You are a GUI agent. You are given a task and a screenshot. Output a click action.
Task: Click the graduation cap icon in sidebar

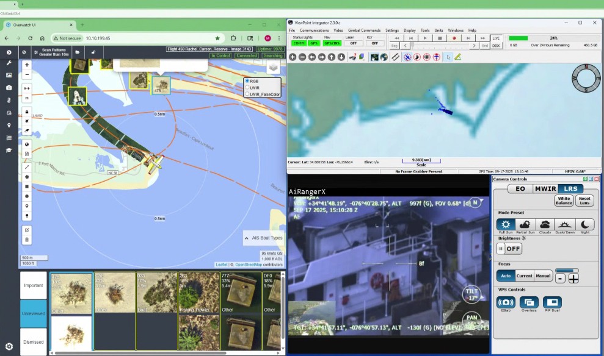point(9,151)
